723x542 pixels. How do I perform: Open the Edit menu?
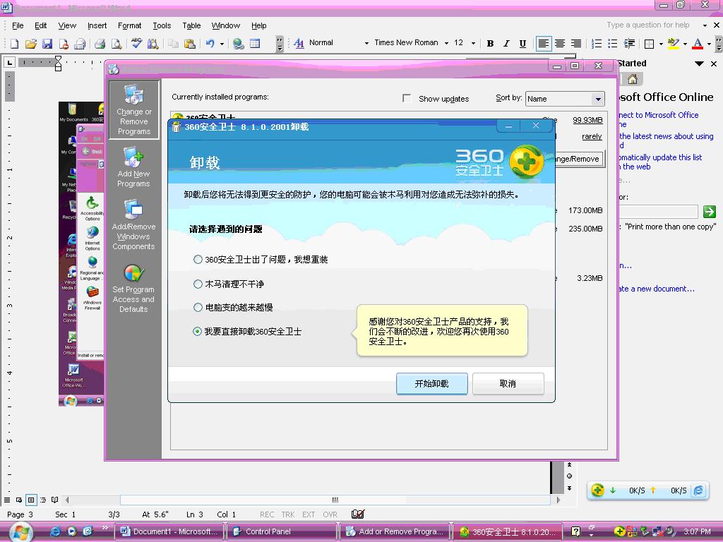pos(40,25)
